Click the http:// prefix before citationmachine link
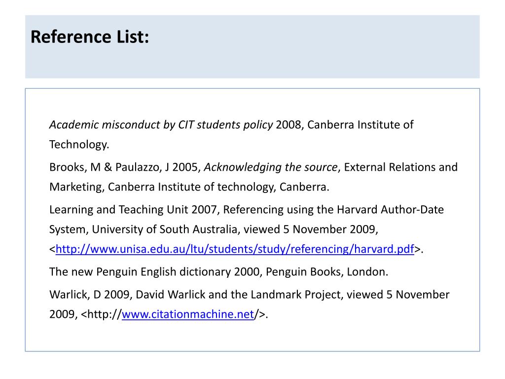 click(x=105, y=314)
